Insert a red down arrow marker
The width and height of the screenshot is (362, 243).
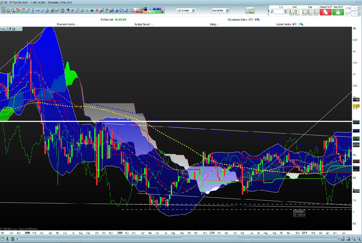[x=97, y=11]
